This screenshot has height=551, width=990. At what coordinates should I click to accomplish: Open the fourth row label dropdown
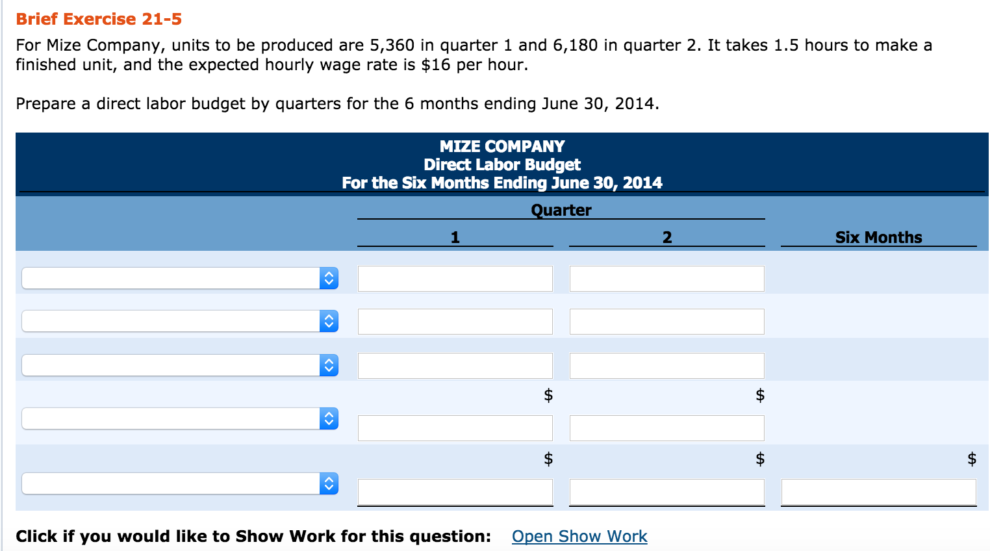[180, 418]
